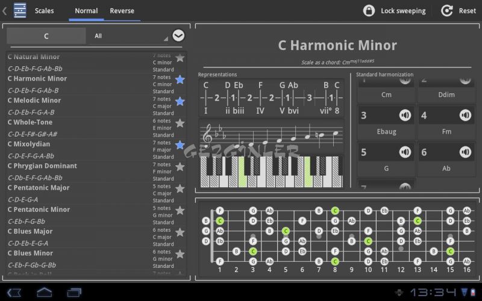Tap green C note on fret 15
482x301 pixels.
click(x=450, y=251)
